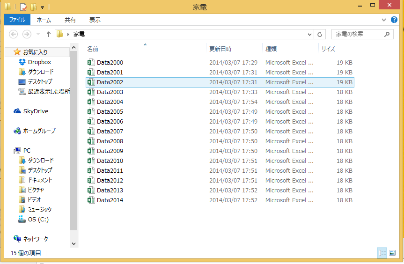Screen dimensions: 404x264
Task: Switch to details view layout
Action: tap(382, 253)
